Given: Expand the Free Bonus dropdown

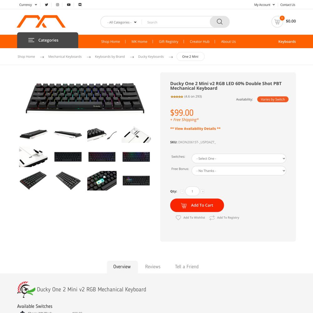Looking at the screenshot, I should (x=239, y=171).
